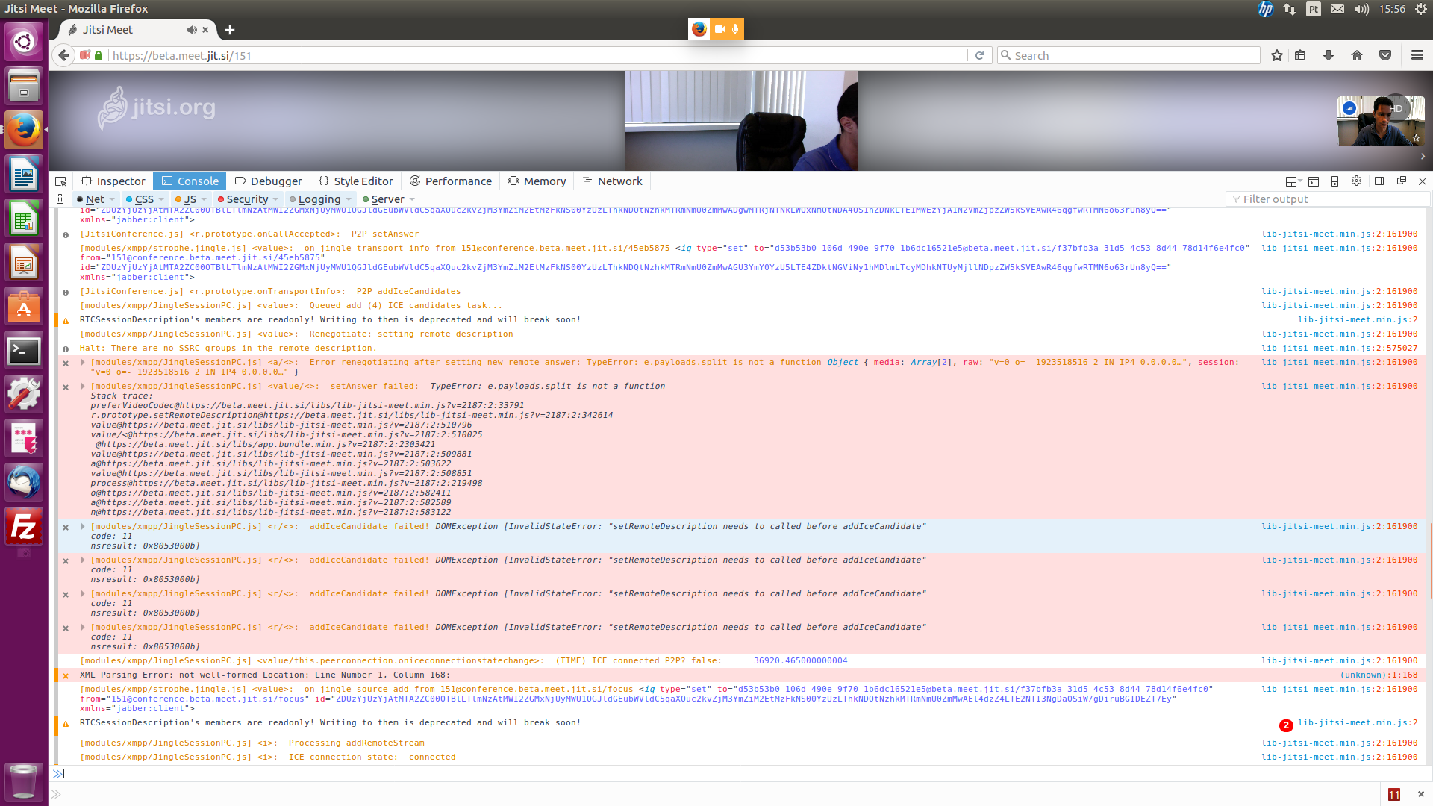Bookmark this page with the star icon
This screenshot has width=1433, height=806.
tap(1277, 55)
